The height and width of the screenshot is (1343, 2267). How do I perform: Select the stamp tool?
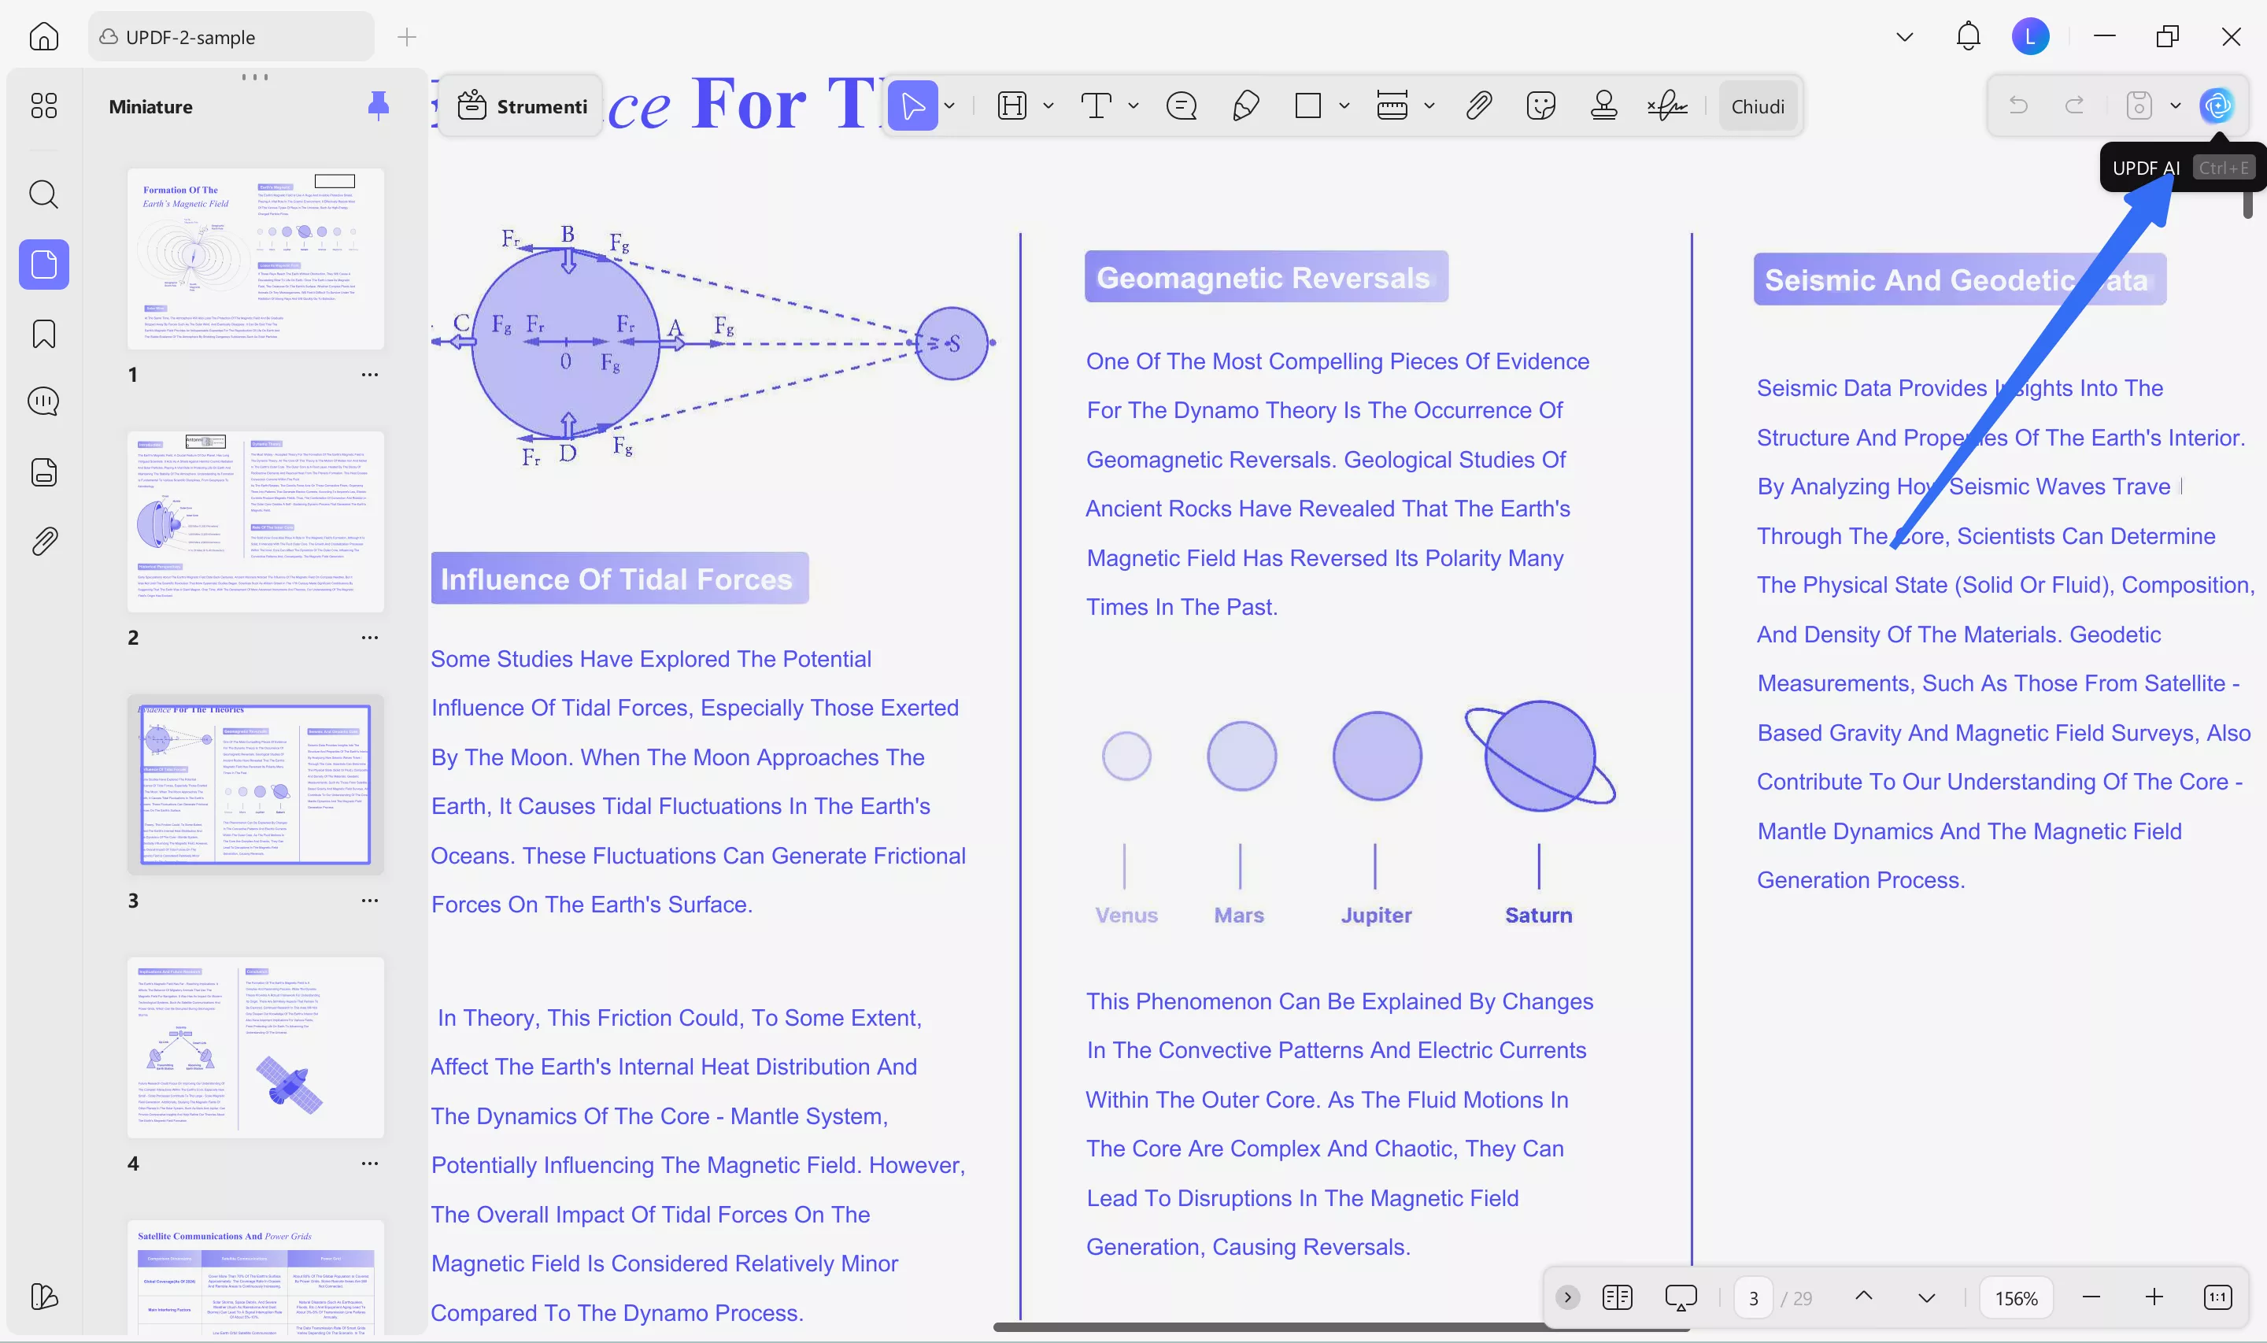[1604, 106]
